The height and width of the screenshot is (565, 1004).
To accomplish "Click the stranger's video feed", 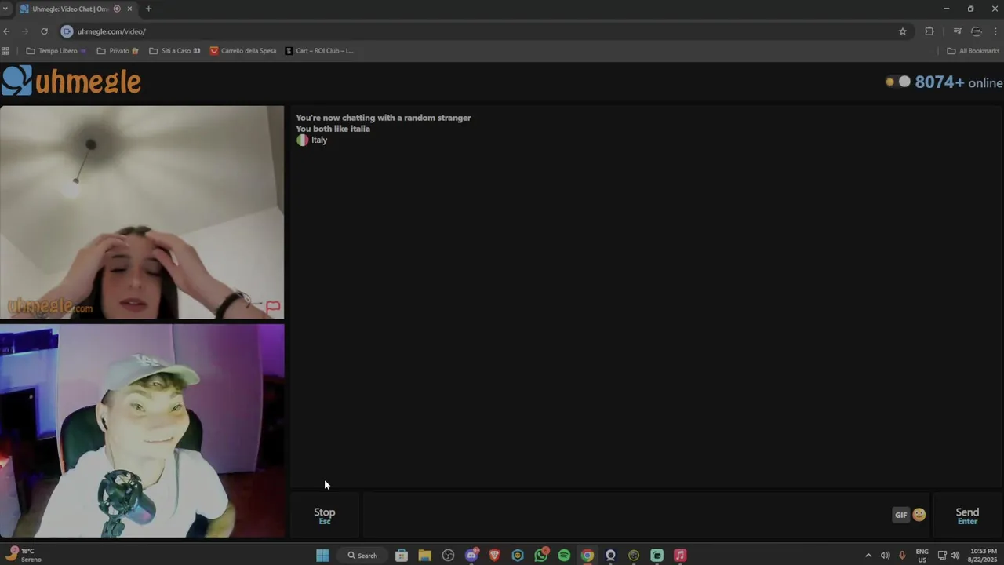I will pyautogui.click(x=142, y=212).
